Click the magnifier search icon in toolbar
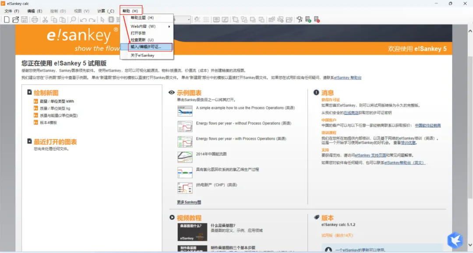Image resolution: width=473 pixels, height=253 pixels. [73, 20]
